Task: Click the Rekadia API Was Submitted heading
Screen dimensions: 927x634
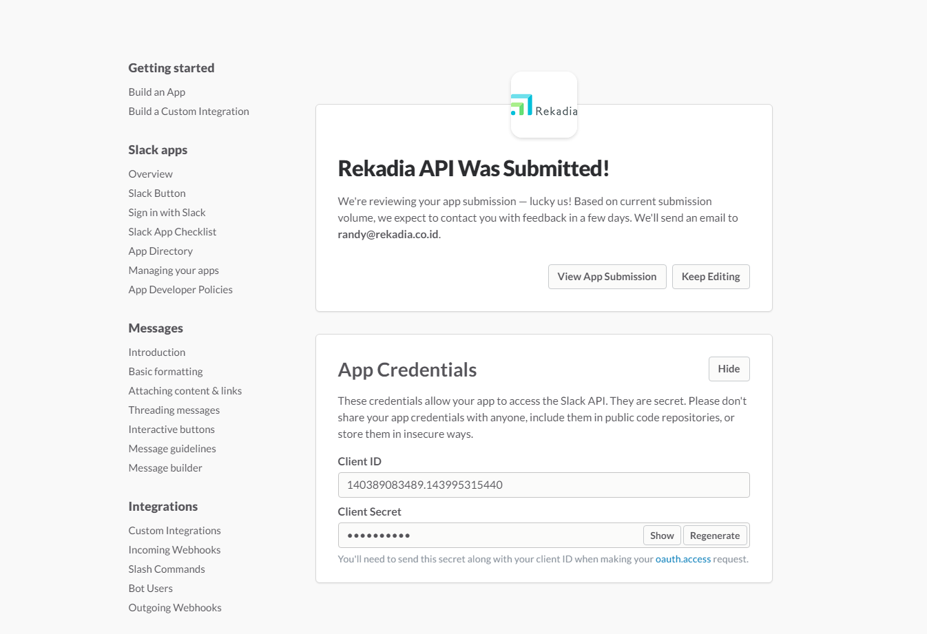Action: (474, 169)
